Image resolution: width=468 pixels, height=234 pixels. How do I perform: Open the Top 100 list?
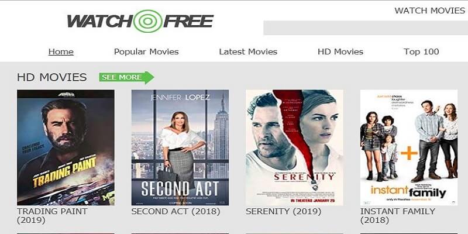click(x=421, y=51)
